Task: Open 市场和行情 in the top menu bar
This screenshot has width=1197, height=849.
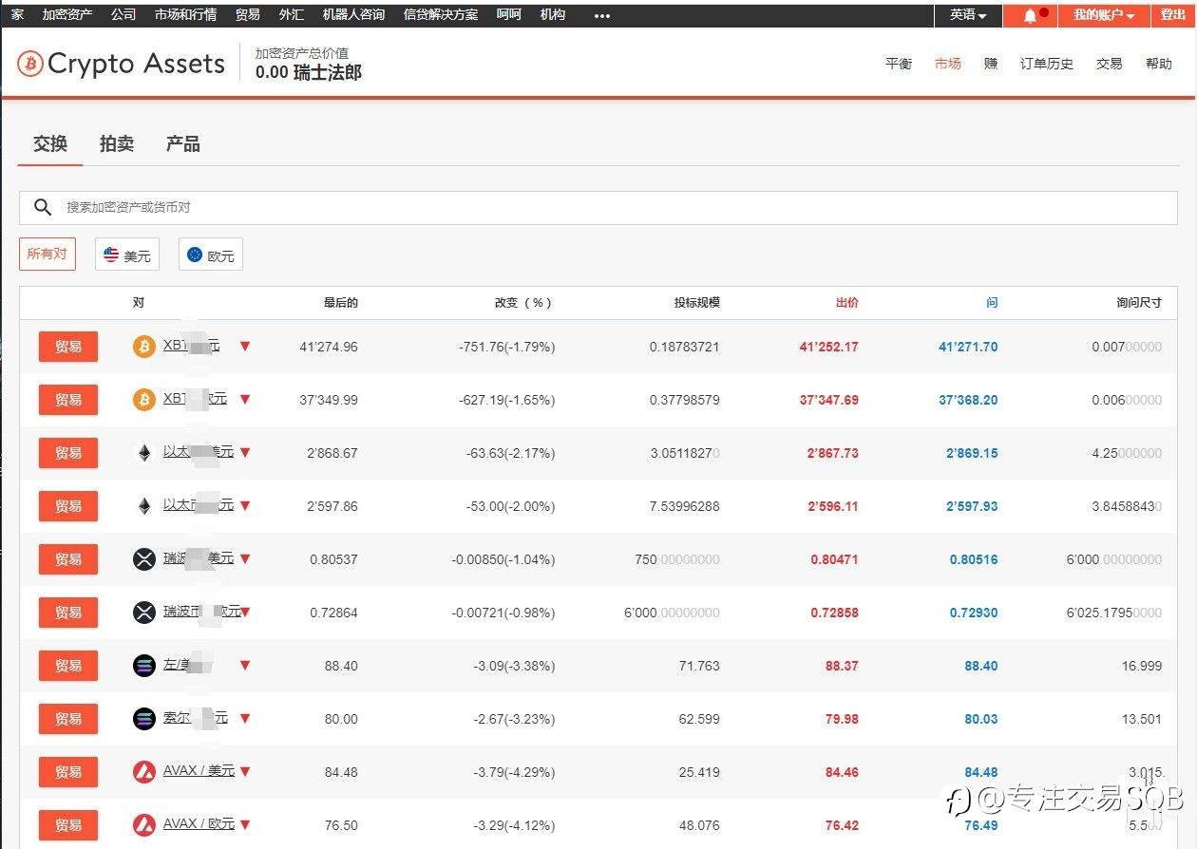Action: pyautogui.click(x=185, y=15)
